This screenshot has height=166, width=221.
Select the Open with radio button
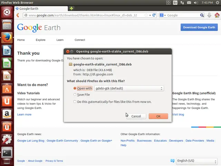(75, 88)
